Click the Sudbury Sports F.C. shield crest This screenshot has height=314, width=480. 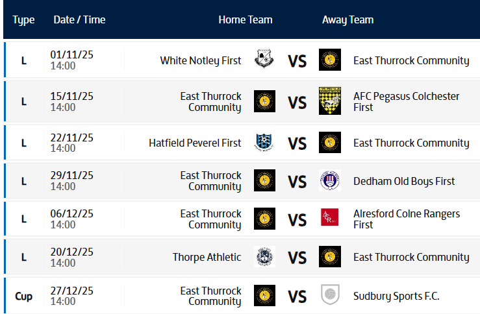click(x=330, y=295)
